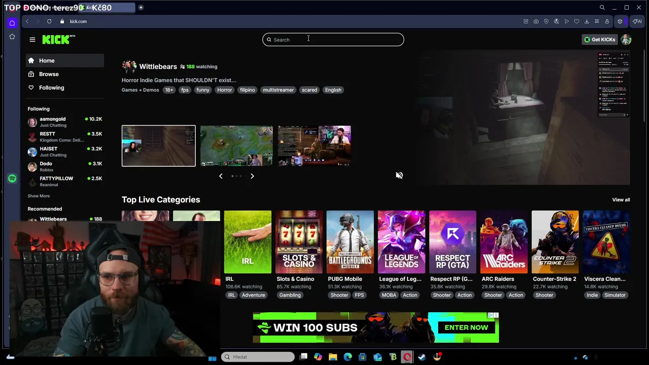
Task: Click the kick.com address bar URL
Action: (x=78, y=21)
